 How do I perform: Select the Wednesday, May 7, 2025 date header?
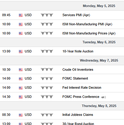click(x=99, y=60)
